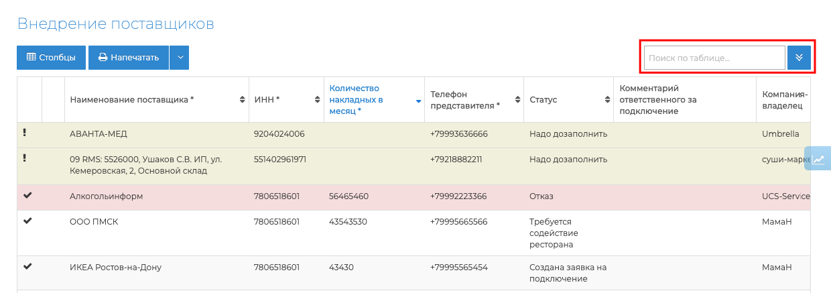Select the АВАНТА-МЕД supplier name

coord(97,134)
